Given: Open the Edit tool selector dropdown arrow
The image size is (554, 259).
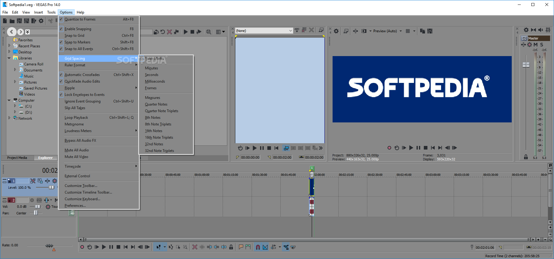Looking at the screenshot, I should coord(165,247).
